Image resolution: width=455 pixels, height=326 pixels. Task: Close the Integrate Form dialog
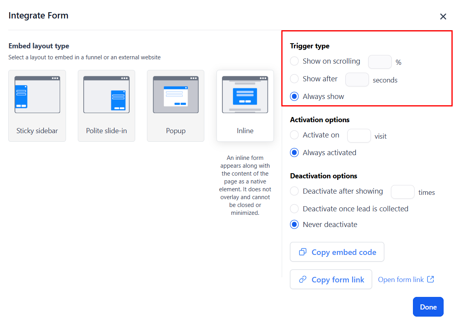click(x=443, y=16)
